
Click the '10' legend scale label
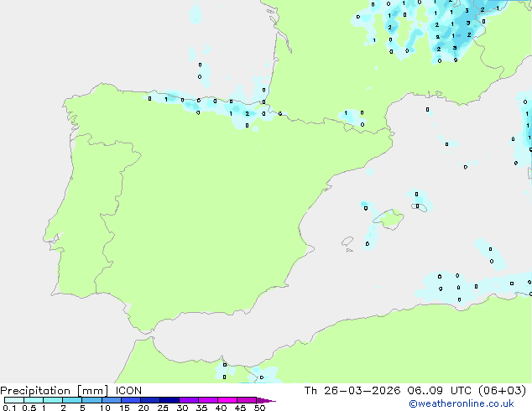tap(105, 408)
